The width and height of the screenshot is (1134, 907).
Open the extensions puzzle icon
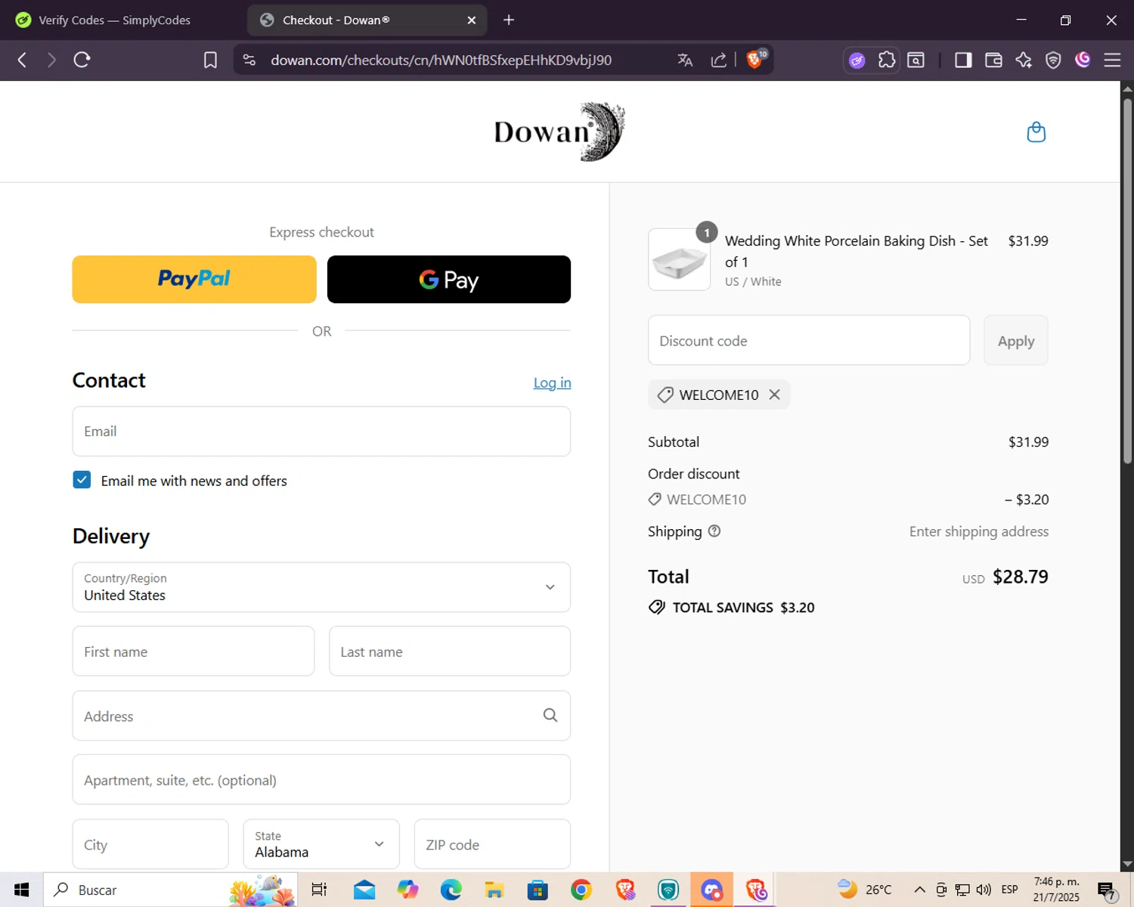click(887, 60)
